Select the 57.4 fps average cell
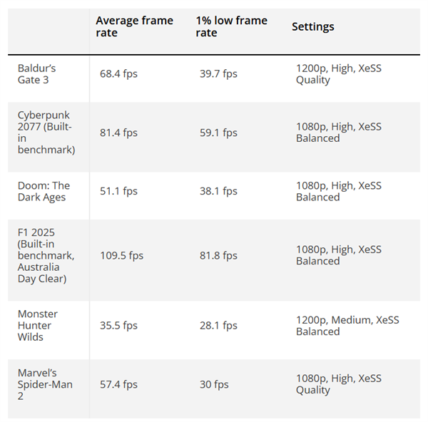 [118, 384]
